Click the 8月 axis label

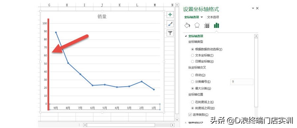point(68,108)
